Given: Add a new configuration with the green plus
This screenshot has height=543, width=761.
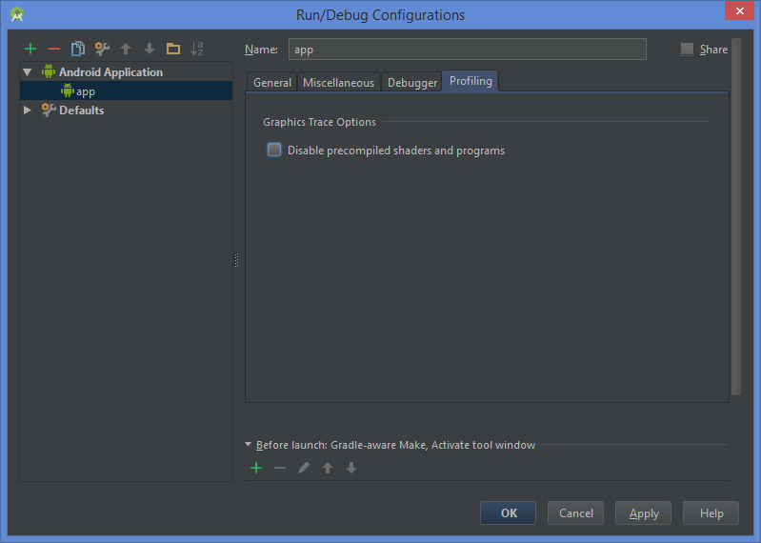Looking at the screenshot, I should click(30, 49).
